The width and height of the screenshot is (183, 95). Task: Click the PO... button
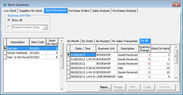point(134,87)
